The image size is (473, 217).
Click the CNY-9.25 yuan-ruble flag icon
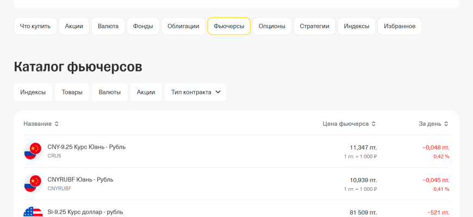(33, 151)
